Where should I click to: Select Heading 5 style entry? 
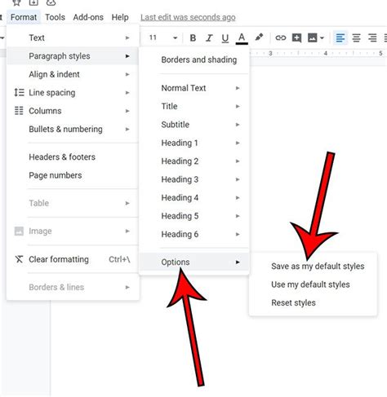[194, 216]
